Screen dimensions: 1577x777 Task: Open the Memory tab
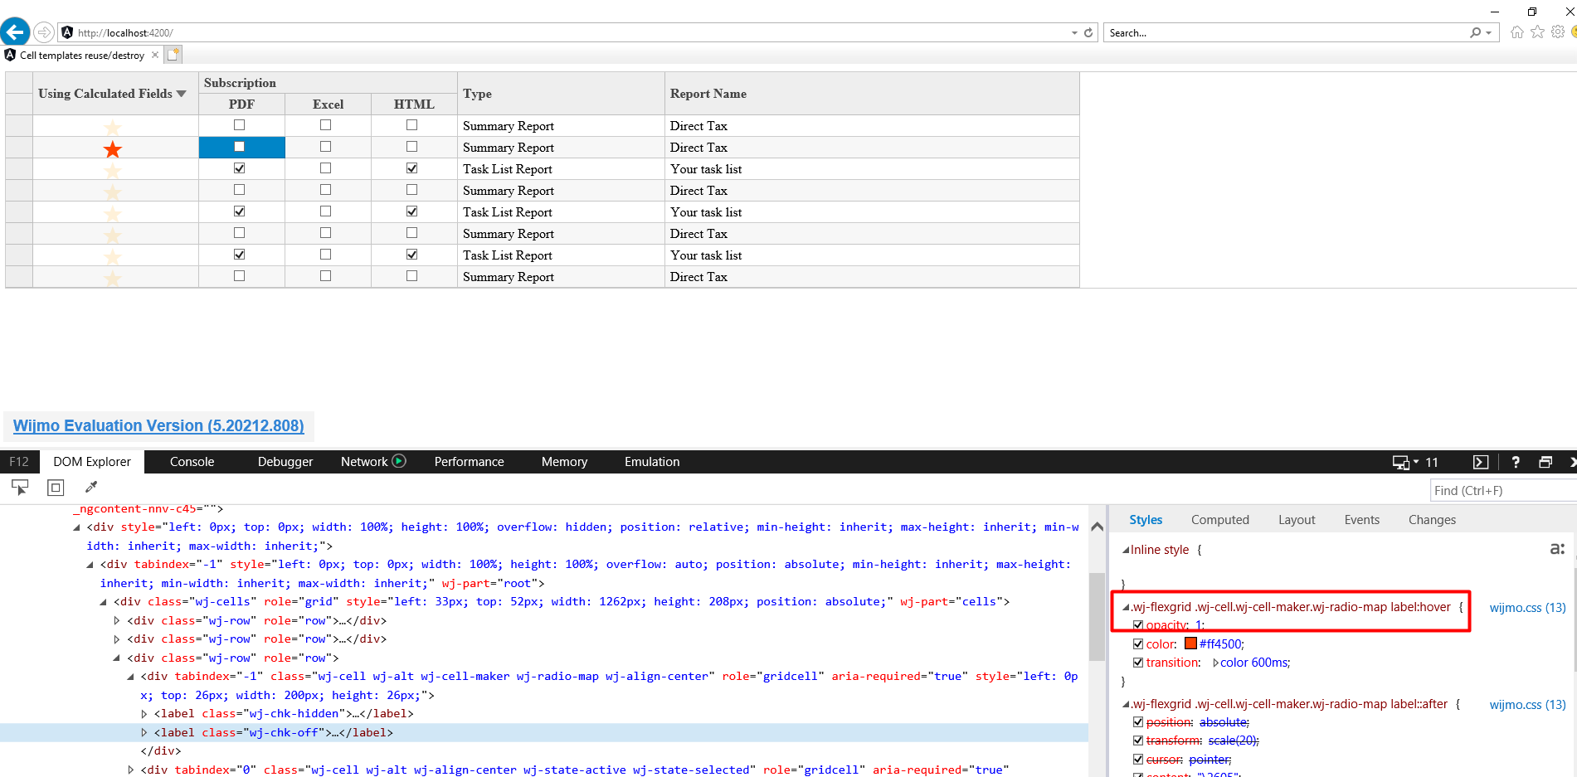point(564,462)
